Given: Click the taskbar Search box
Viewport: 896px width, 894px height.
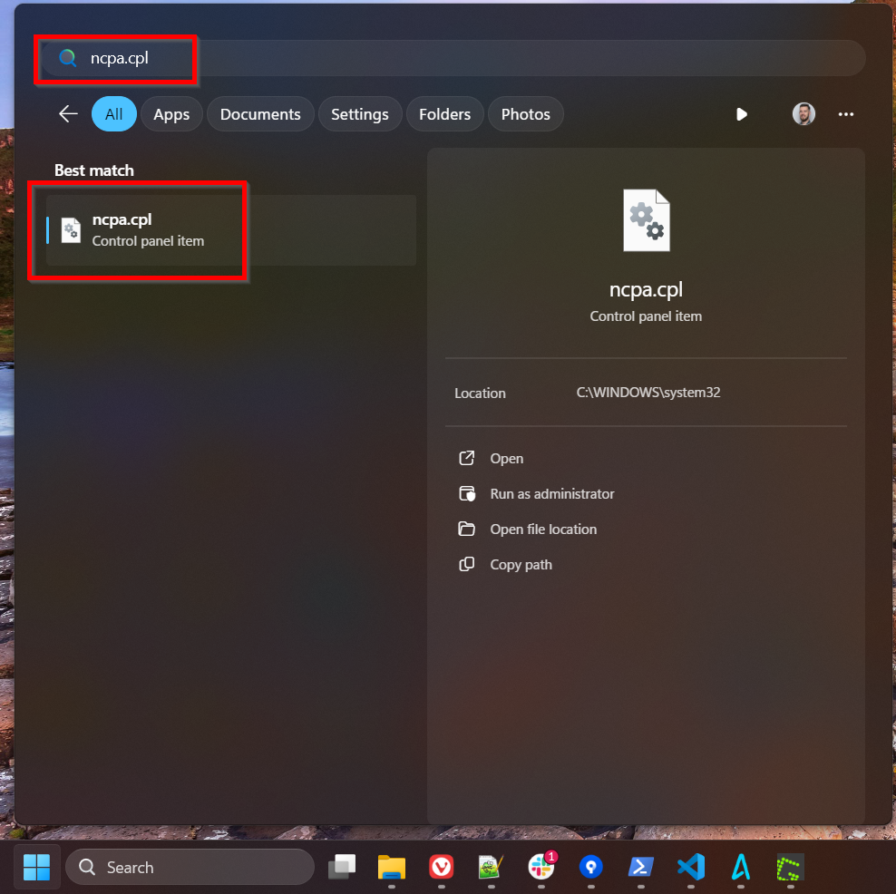Looking at the screenshot, I should pyautogui.click(x=190, y=867).
